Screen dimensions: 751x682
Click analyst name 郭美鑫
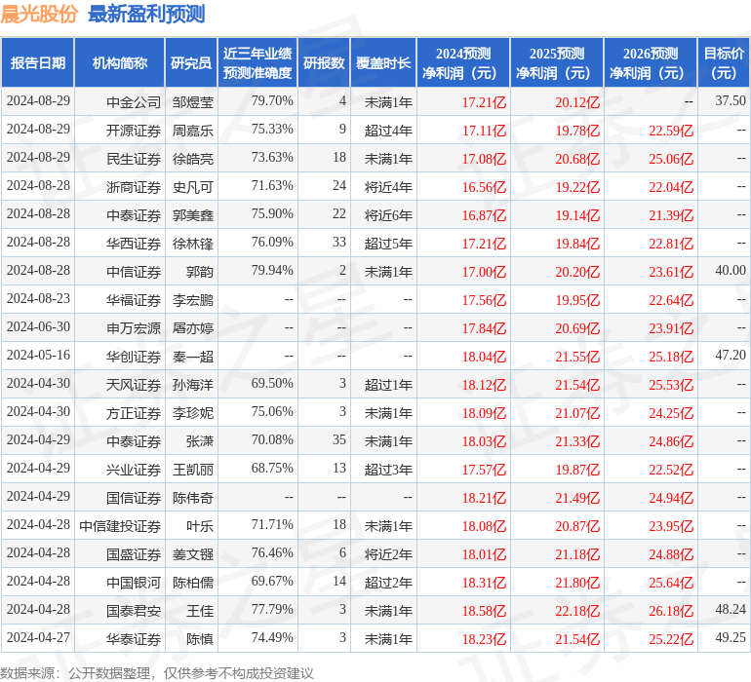coord(192,215)
